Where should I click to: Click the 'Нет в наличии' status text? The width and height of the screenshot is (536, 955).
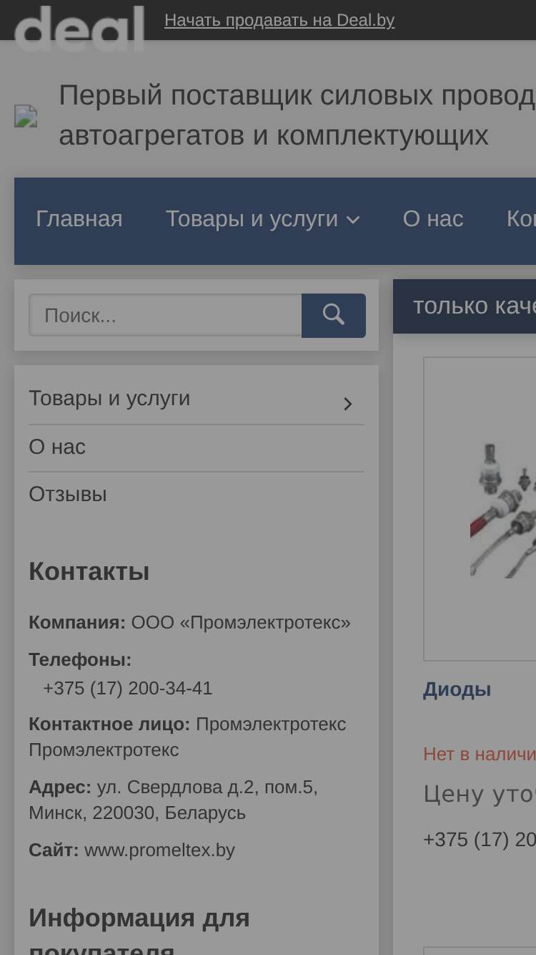480,753
